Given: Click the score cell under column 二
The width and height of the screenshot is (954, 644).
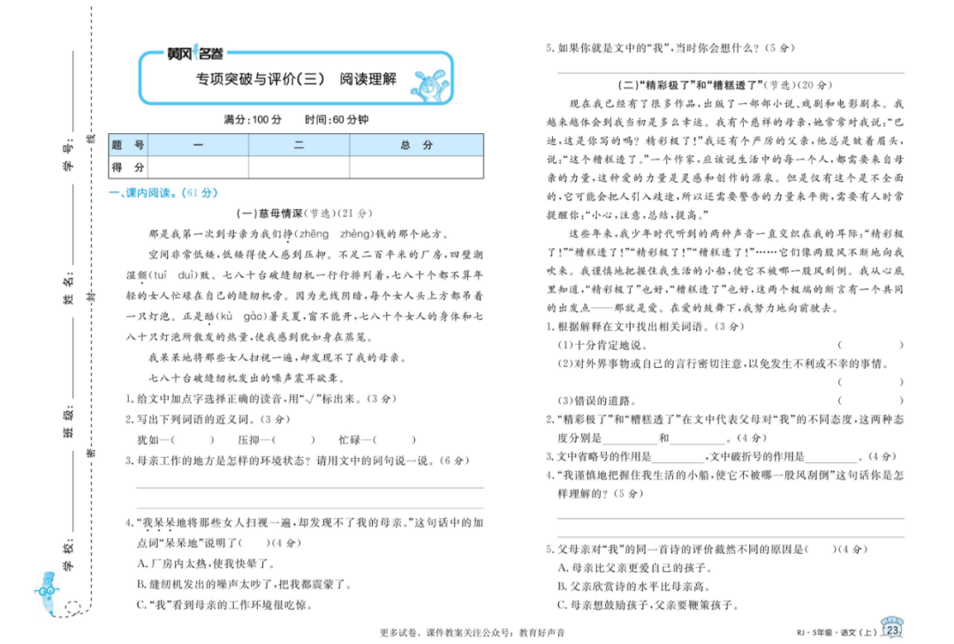Looking at the screenshot, I should click(299, 167).
